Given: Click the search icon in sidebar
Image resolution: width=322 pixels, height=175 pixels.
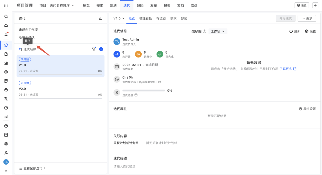Looking at the screenshot, I should point(6,16).
